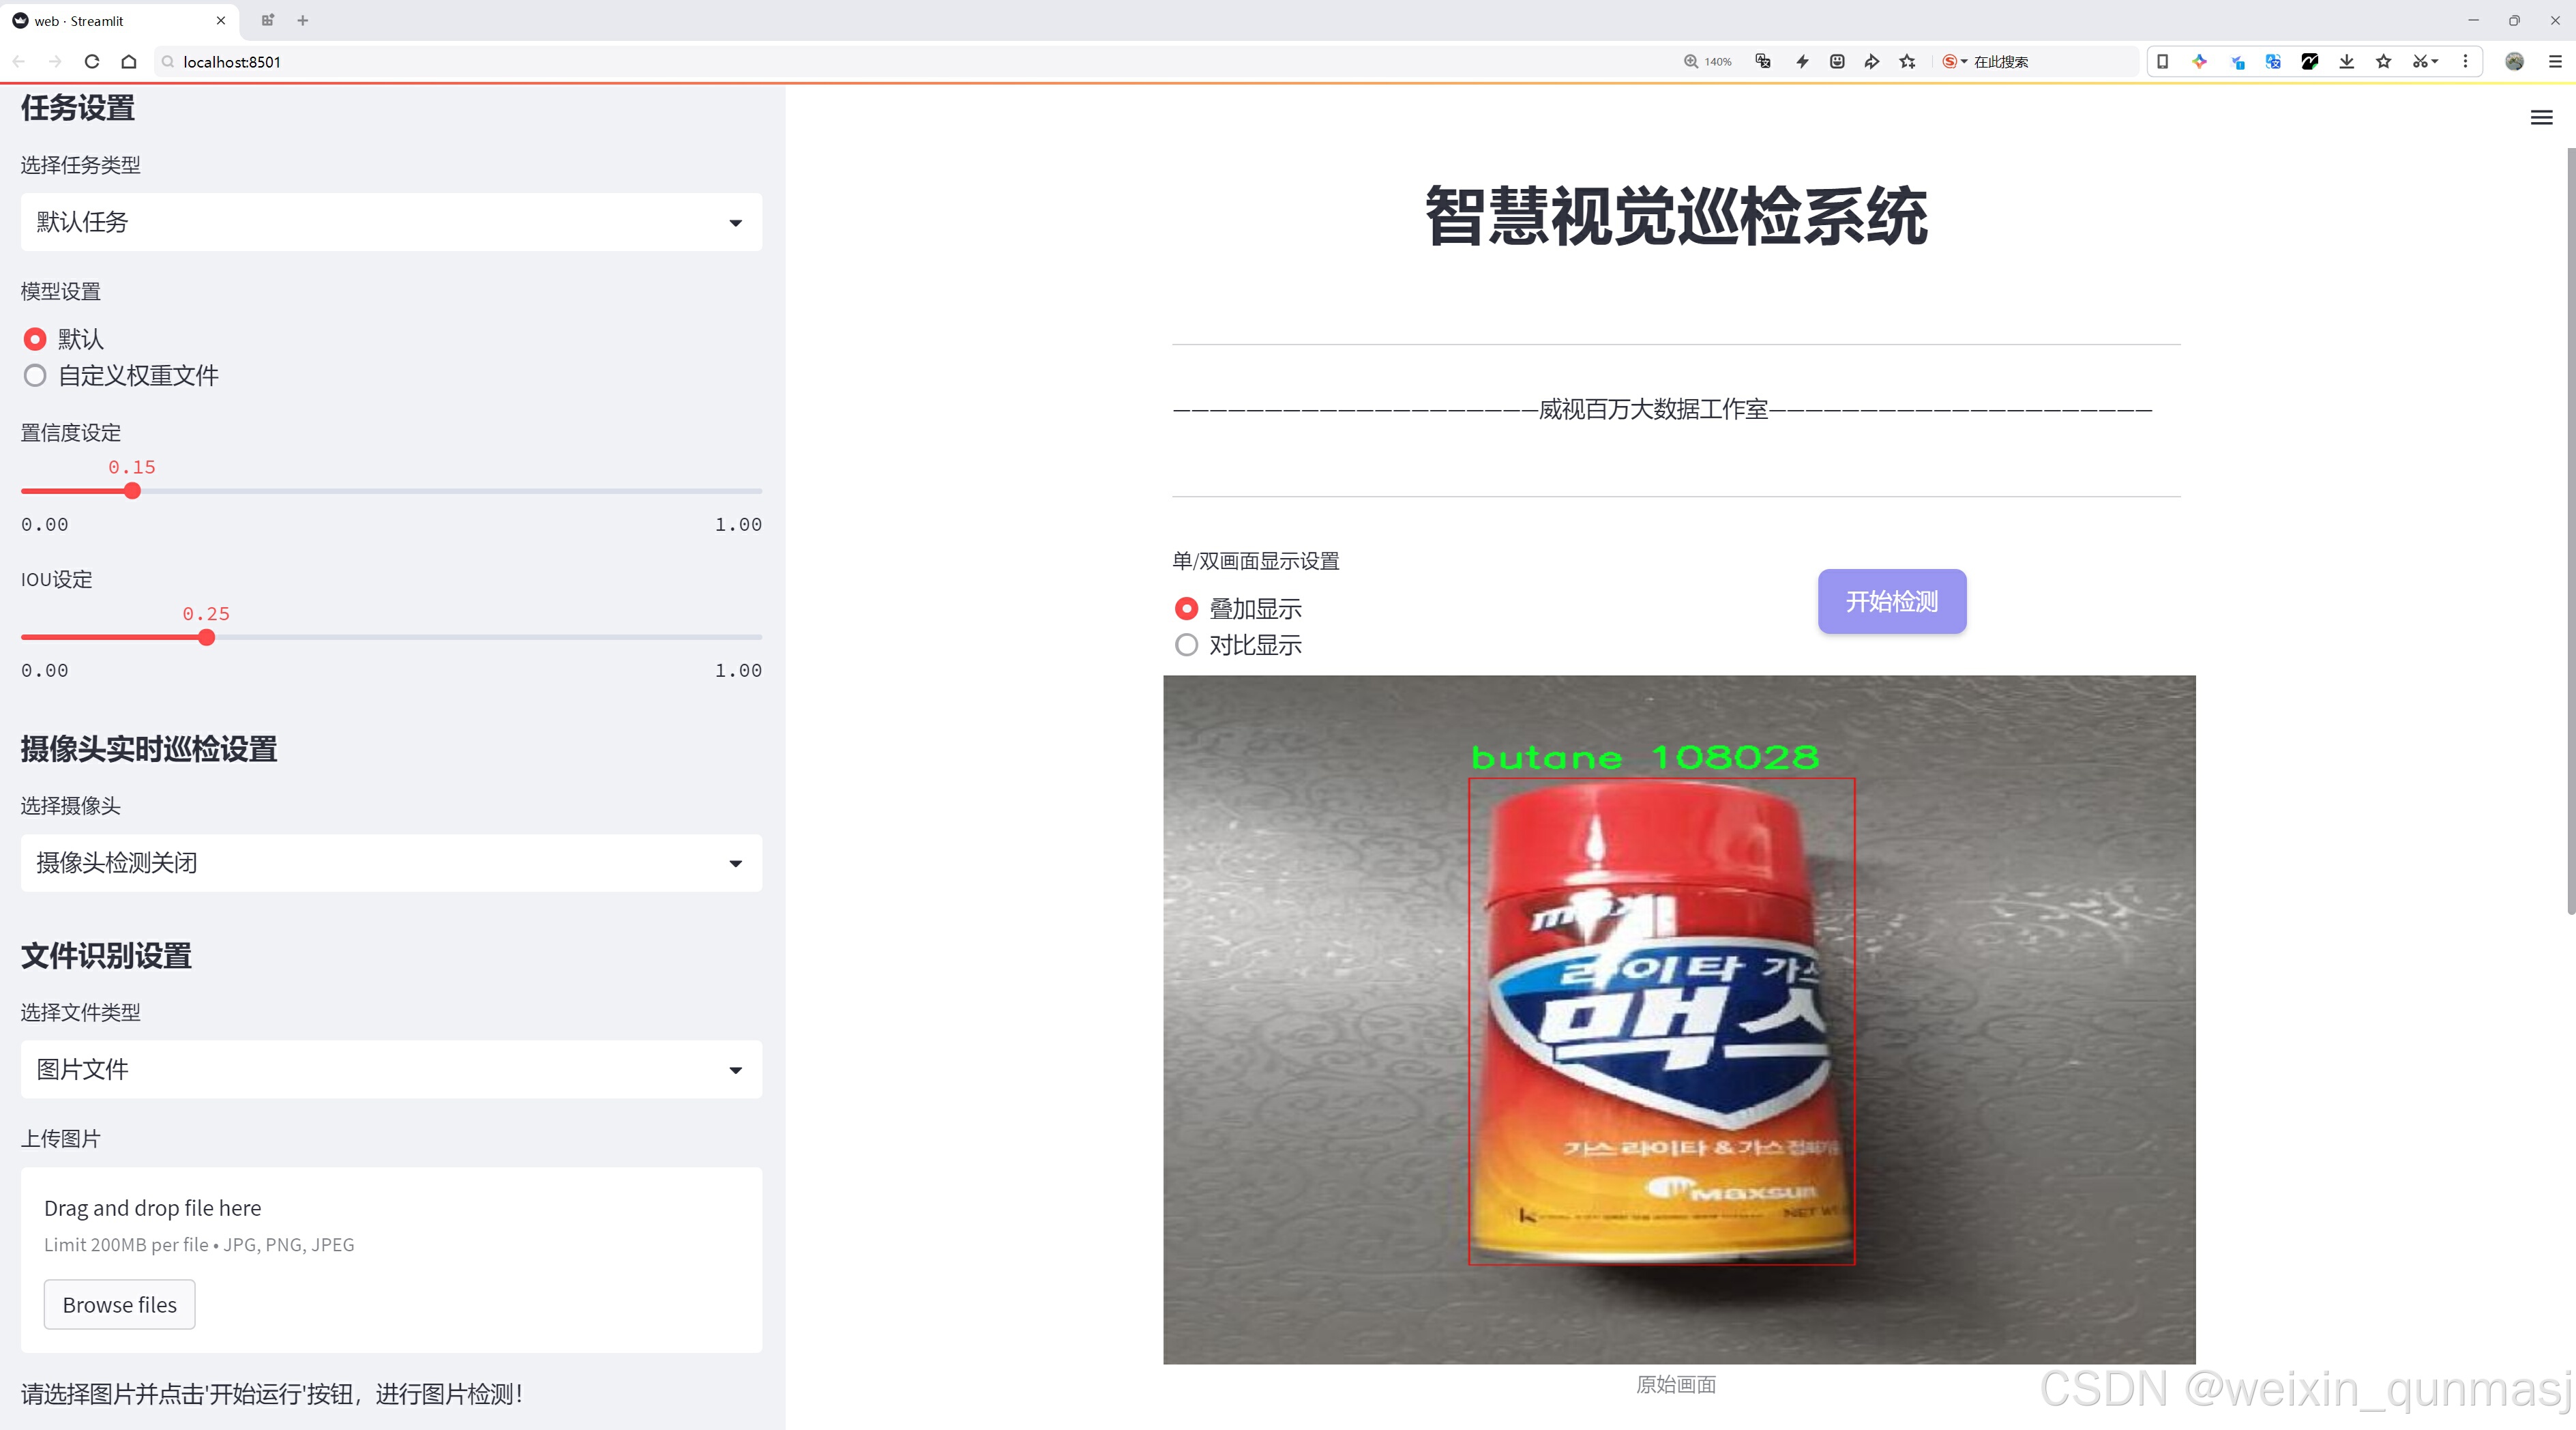The width and height of the screenshot is (2576, 1430).
Task: Click the browser reload button
Action: point(92,62)
